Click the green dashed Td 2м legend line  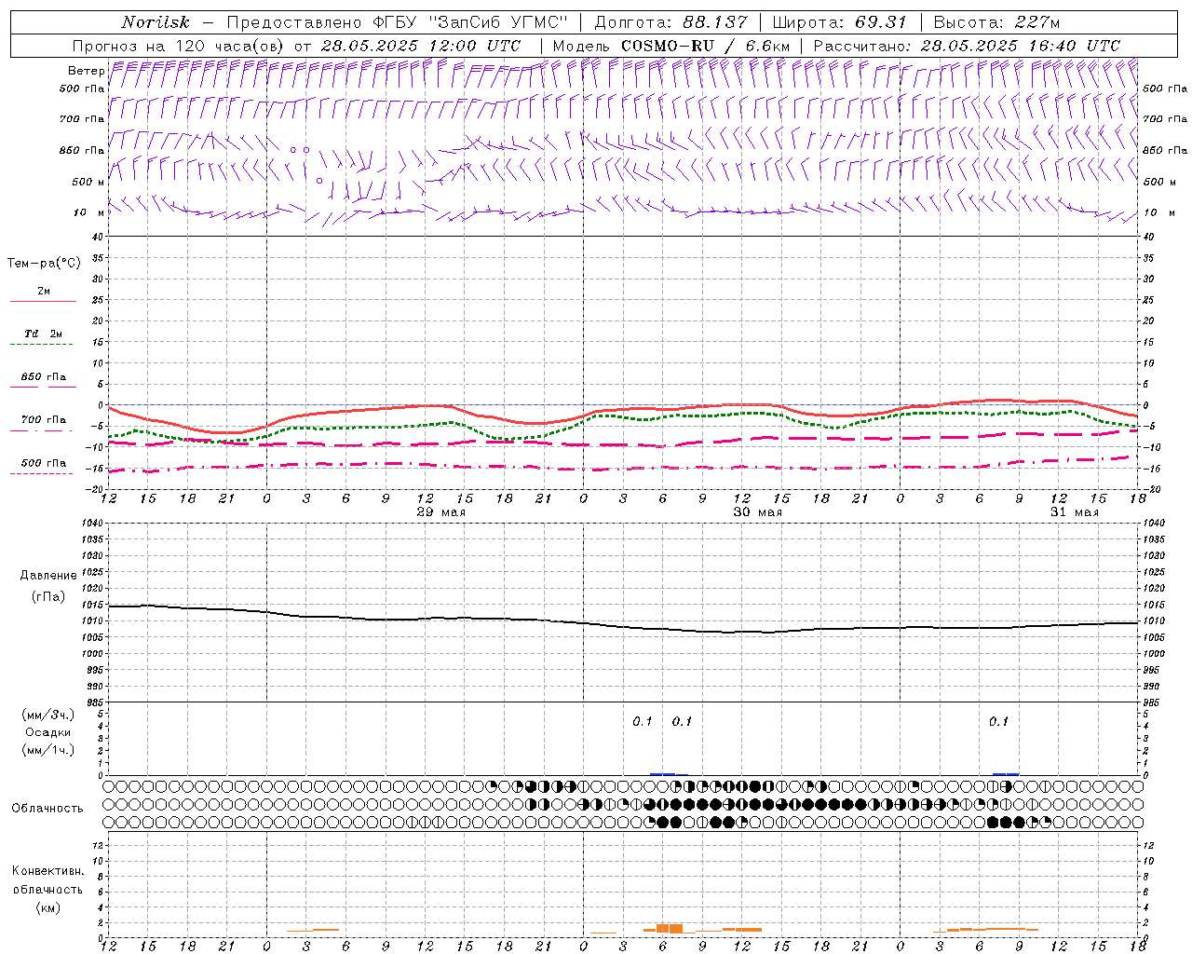(x=42, y=344)
